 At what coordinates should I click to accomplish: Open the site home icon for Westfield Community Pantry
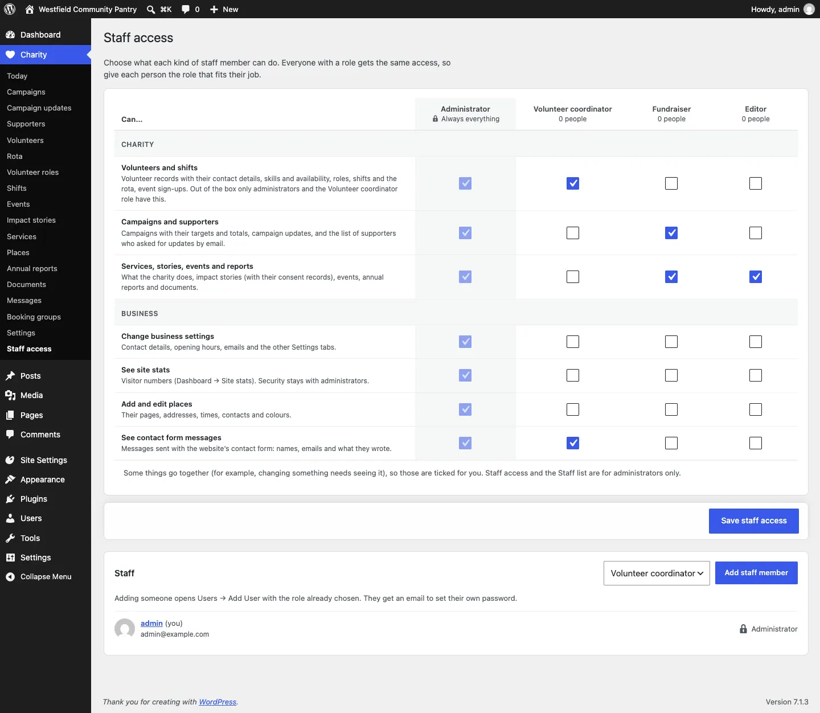[30, 9]
